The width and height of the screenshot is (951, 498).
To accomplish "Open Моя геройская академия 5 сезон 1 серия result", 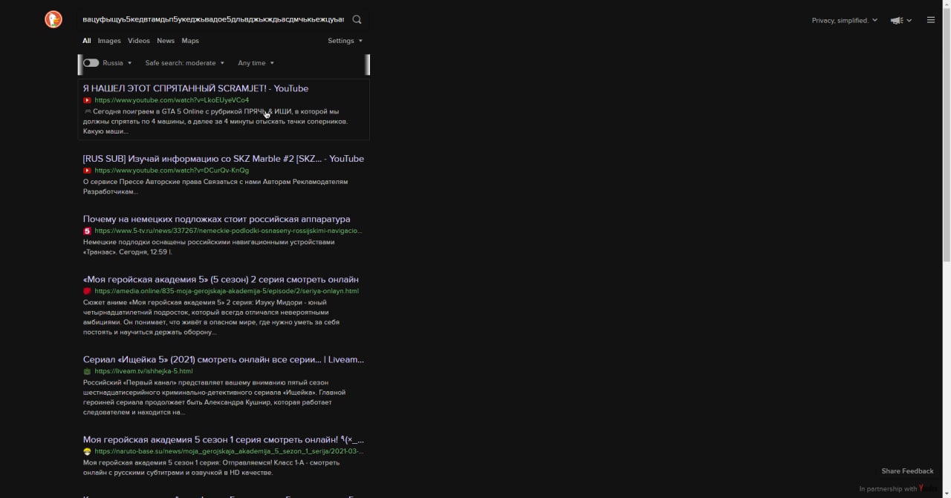I will tap(224, 439).
